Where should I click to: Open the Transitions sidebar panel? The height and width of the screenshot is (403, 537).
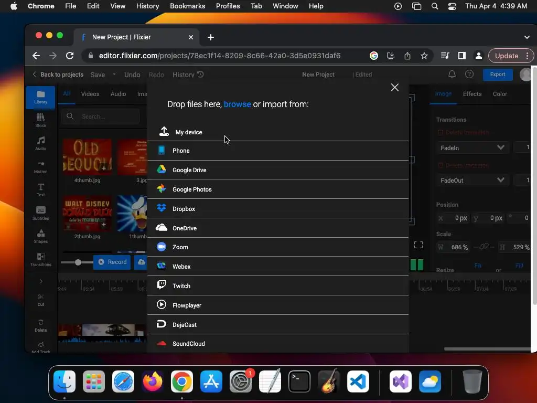click(40, 259)
